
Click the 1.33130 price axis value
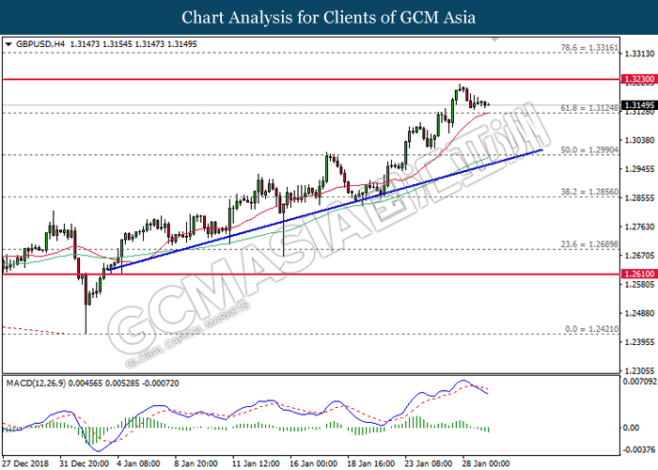(x=639, y=54)
